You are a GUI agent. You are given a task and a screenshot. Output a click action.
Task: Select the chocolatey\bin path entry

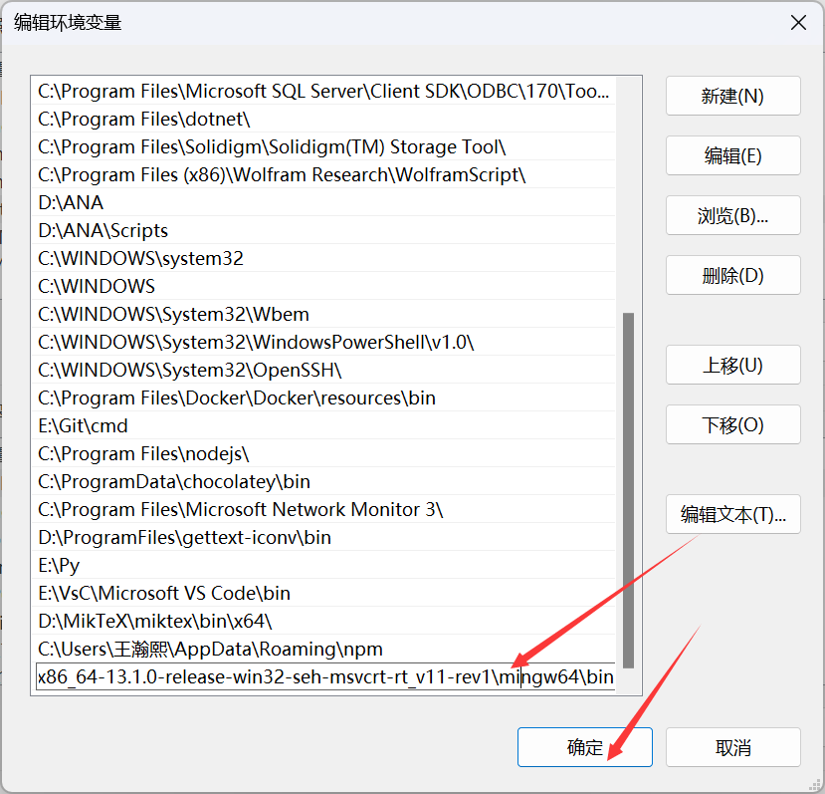[174, 481]
